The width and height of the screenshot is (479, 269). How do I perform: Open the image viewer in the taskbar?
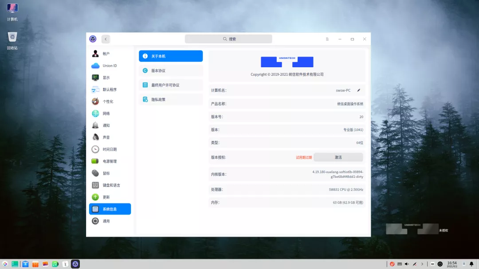pyautogui.click(x=45, y=264)
